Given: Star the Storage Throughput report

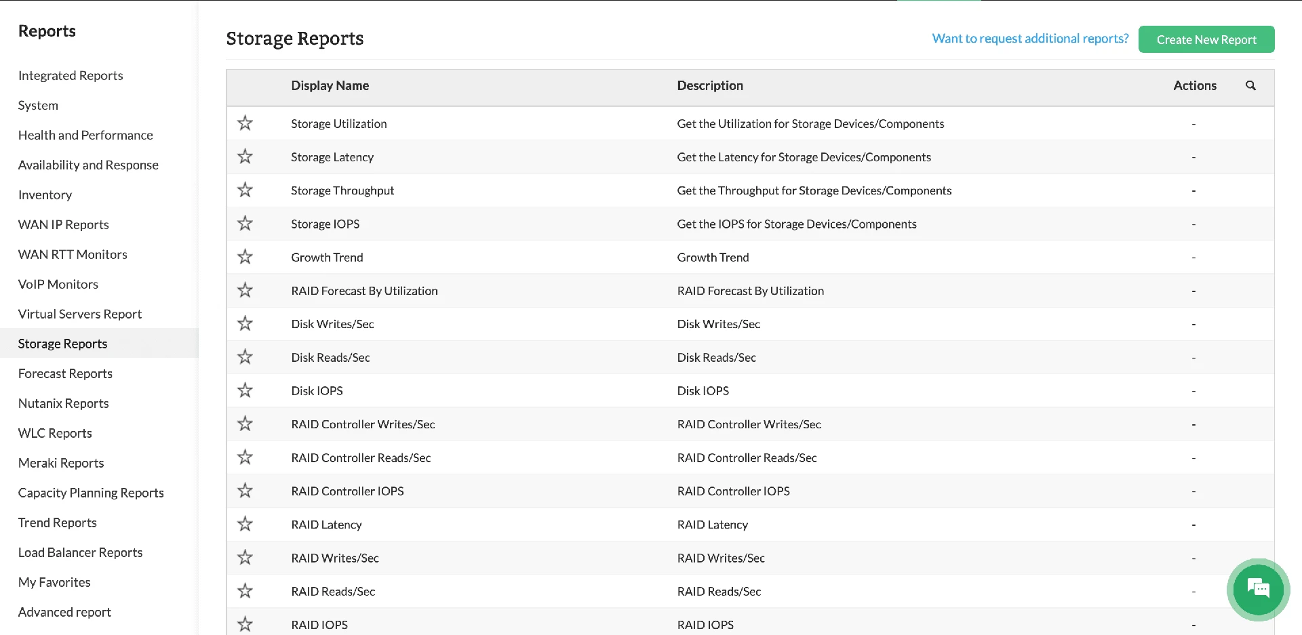Looking at the screenshot, I should [244, 190].
